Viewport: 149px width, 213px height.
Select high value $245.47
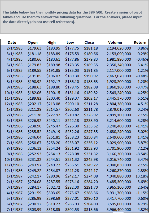[x=53, y=126]
